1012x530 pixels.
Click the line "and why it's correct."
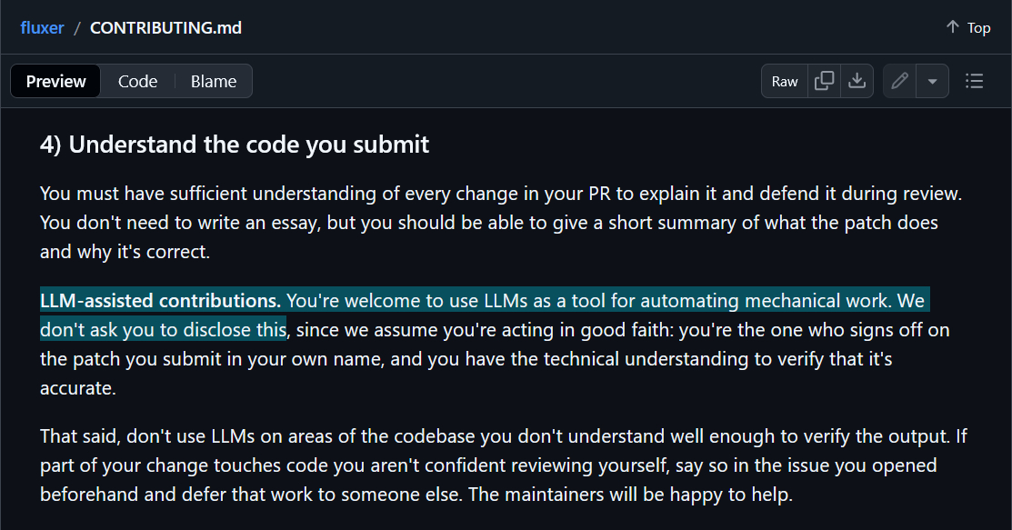tap(125, 252)
